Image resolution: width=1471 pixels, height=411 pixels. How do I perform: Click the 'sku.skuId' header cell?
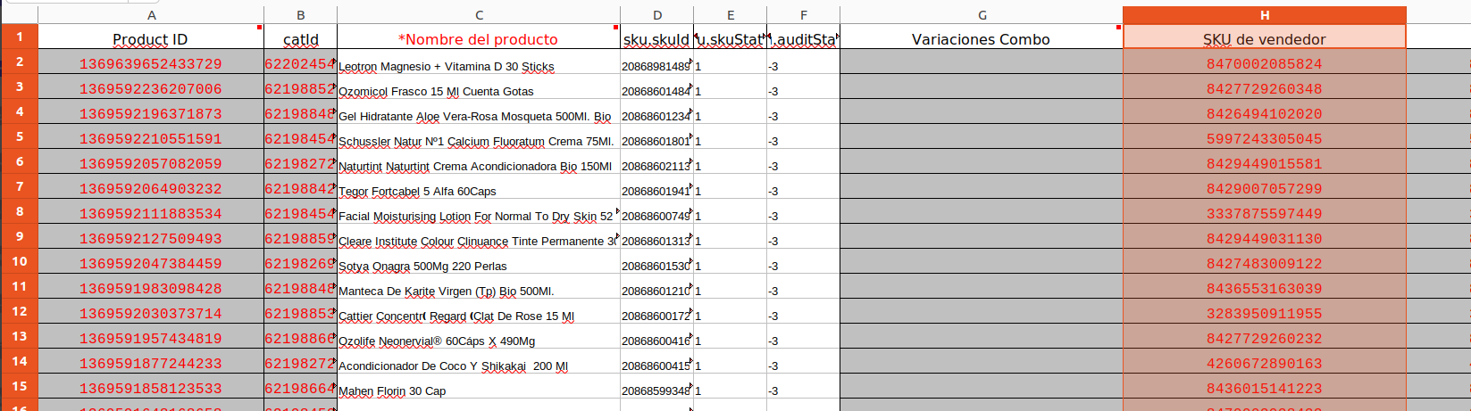(657, 37)
